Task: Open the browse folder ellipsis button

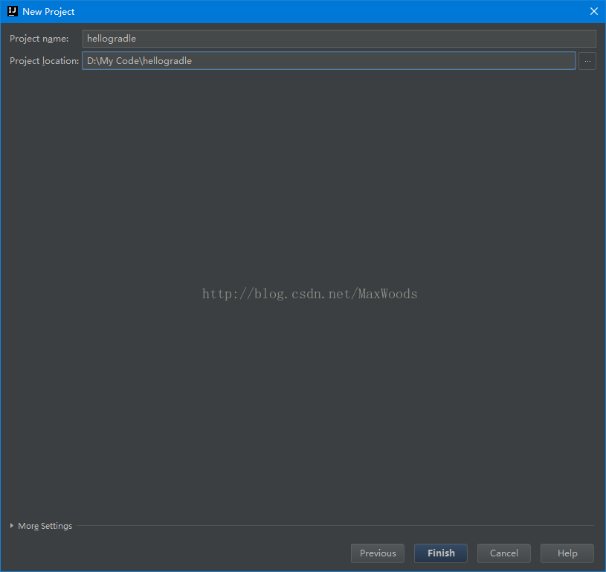Action: tap(587, 61)
